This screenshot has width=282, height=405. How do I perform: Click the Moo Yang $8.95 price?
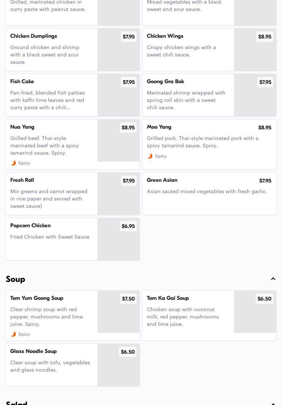[x=264, y=128]
